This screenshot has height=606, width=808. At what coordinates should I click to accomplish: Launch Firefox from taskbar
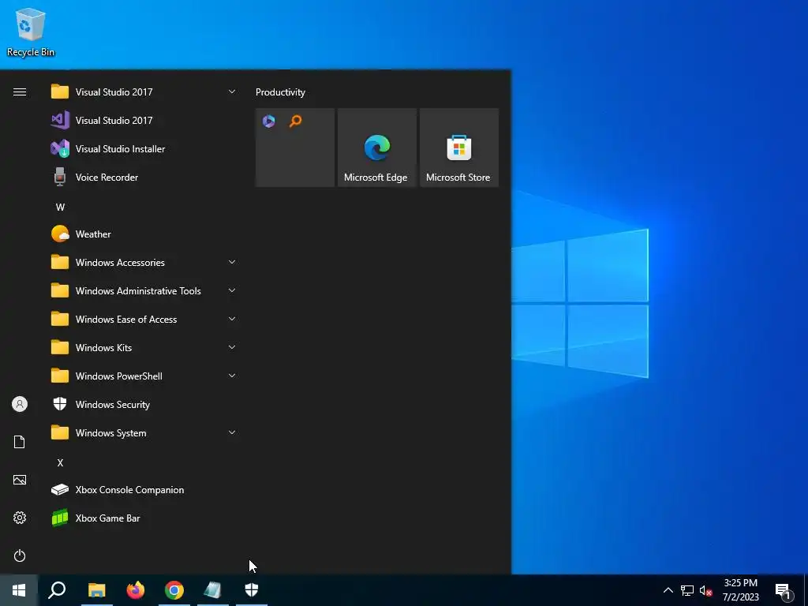tap(136, 590)
